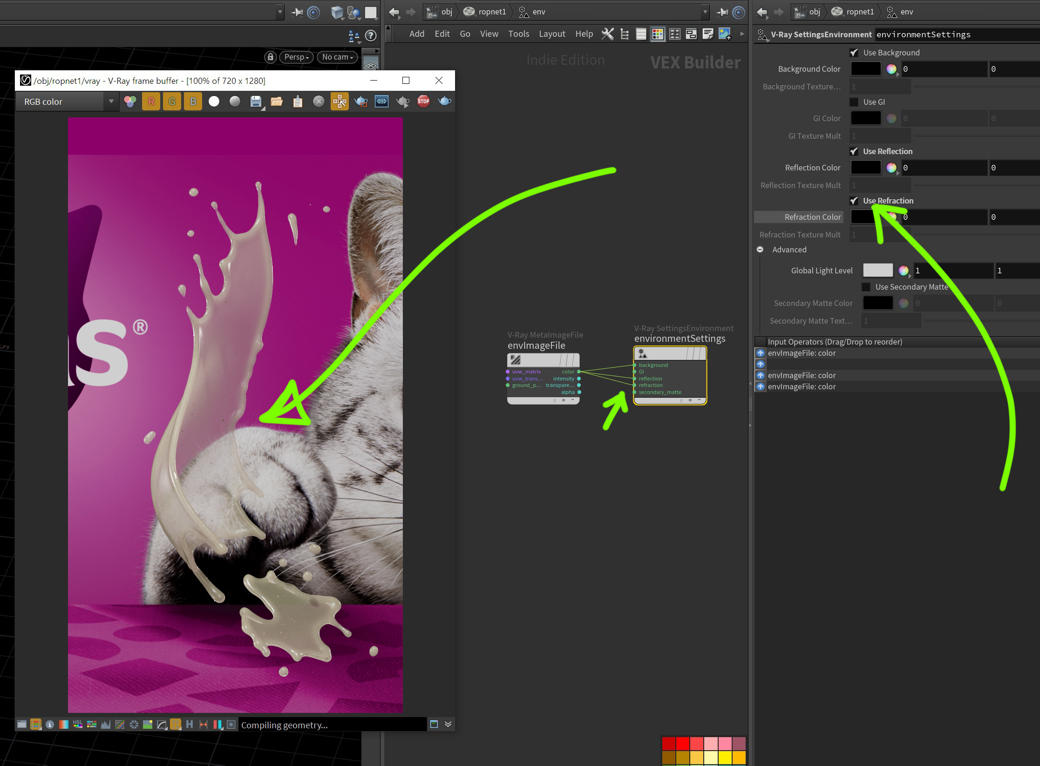The width and height of the screenshot is (1040, 766).
Task: Switch to RGB channels view icon
Action: [x=130, y=102]
